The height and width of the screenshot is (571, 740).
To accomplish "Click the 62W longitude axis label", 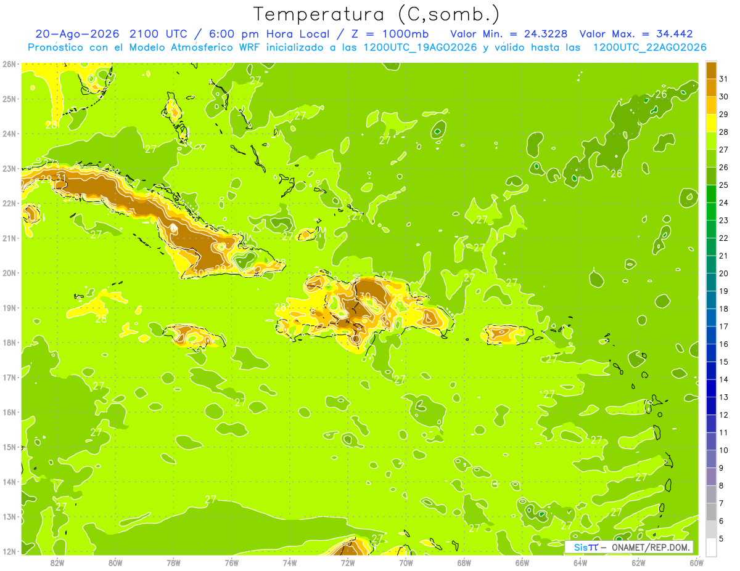I will click(638, 562).
